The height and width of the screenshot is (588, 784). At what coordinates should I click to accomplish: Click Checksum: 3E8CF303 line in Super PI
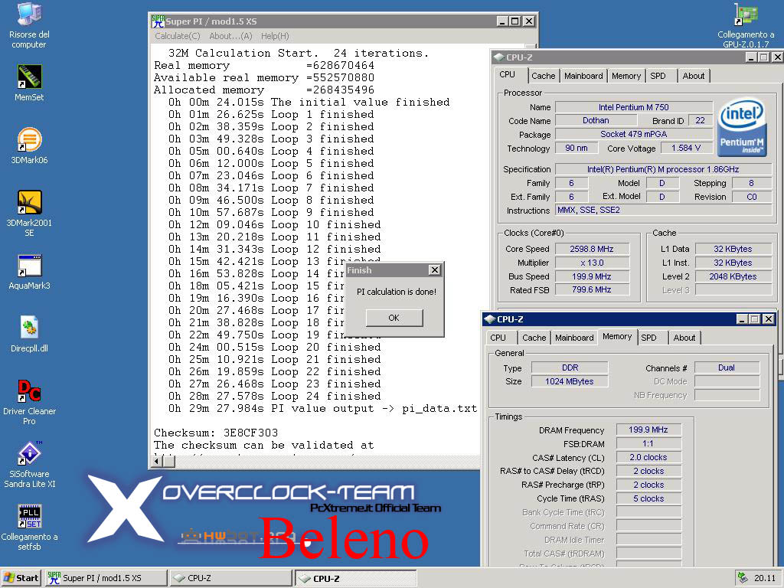(216, 433)
